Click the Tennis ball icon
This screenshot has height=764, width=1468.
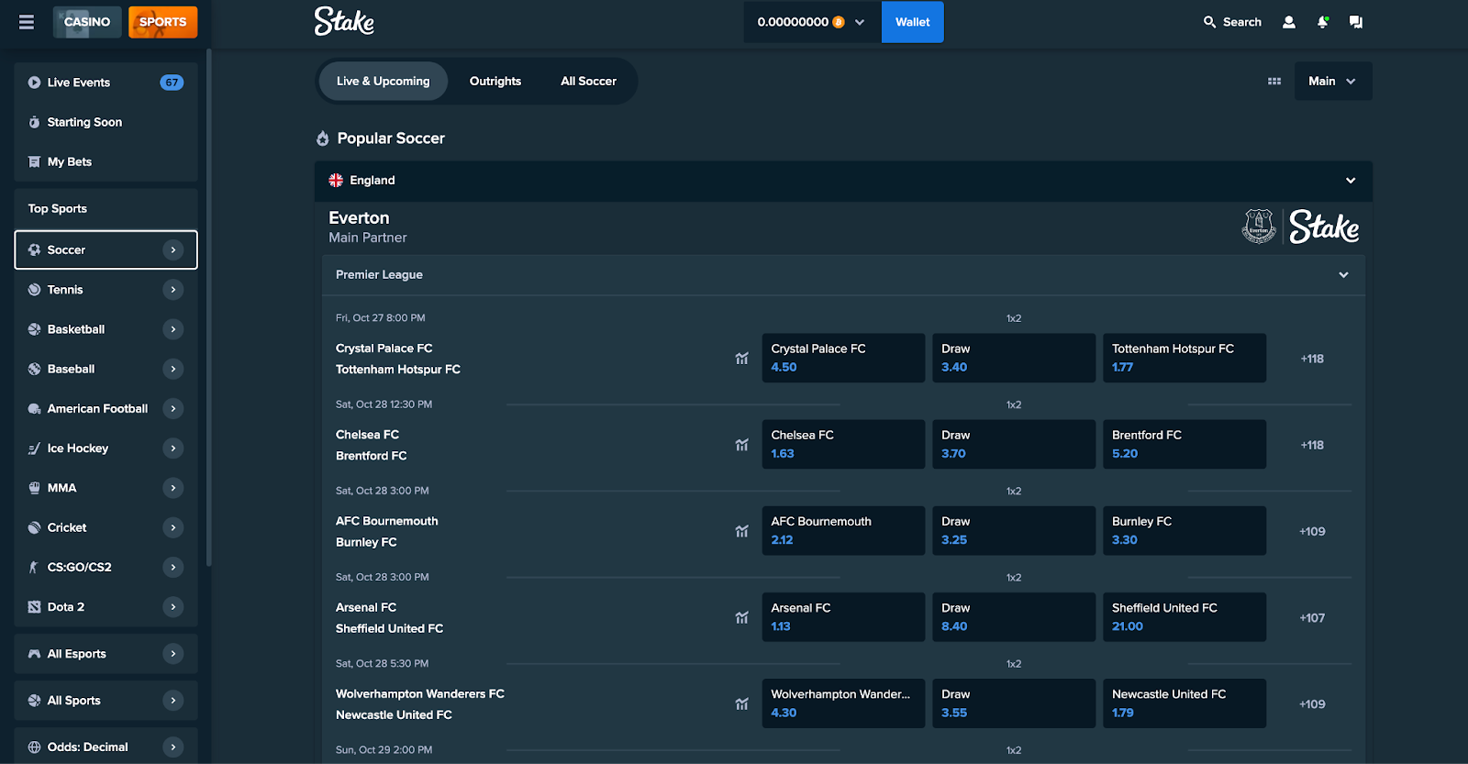tap(34, 290)
